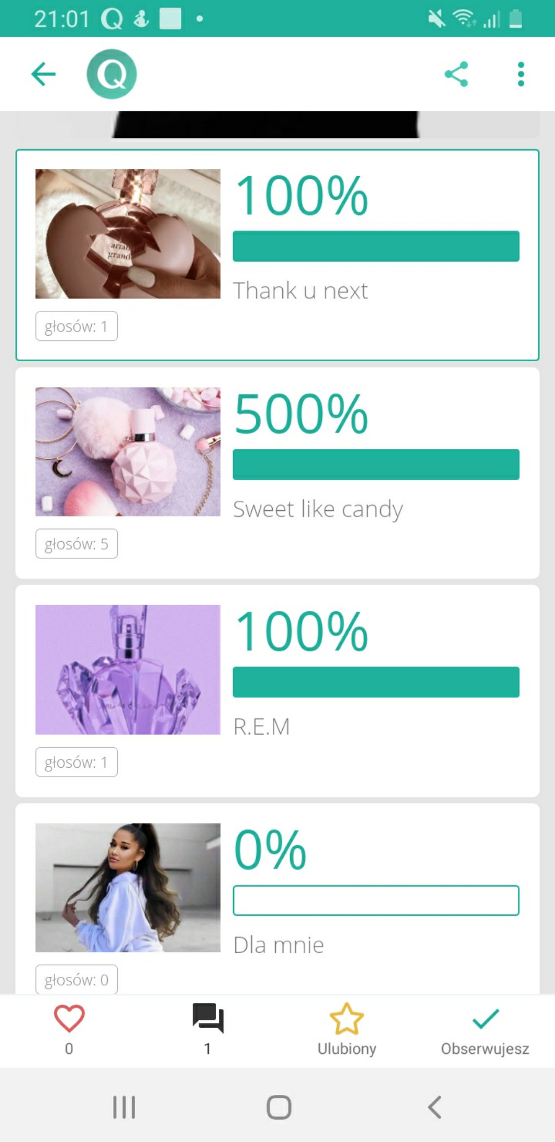Viewport: 555px width, 1142px height.
Task: Click the empty 0% result bar
Action: pyautogui.click(x=376, y=900)
